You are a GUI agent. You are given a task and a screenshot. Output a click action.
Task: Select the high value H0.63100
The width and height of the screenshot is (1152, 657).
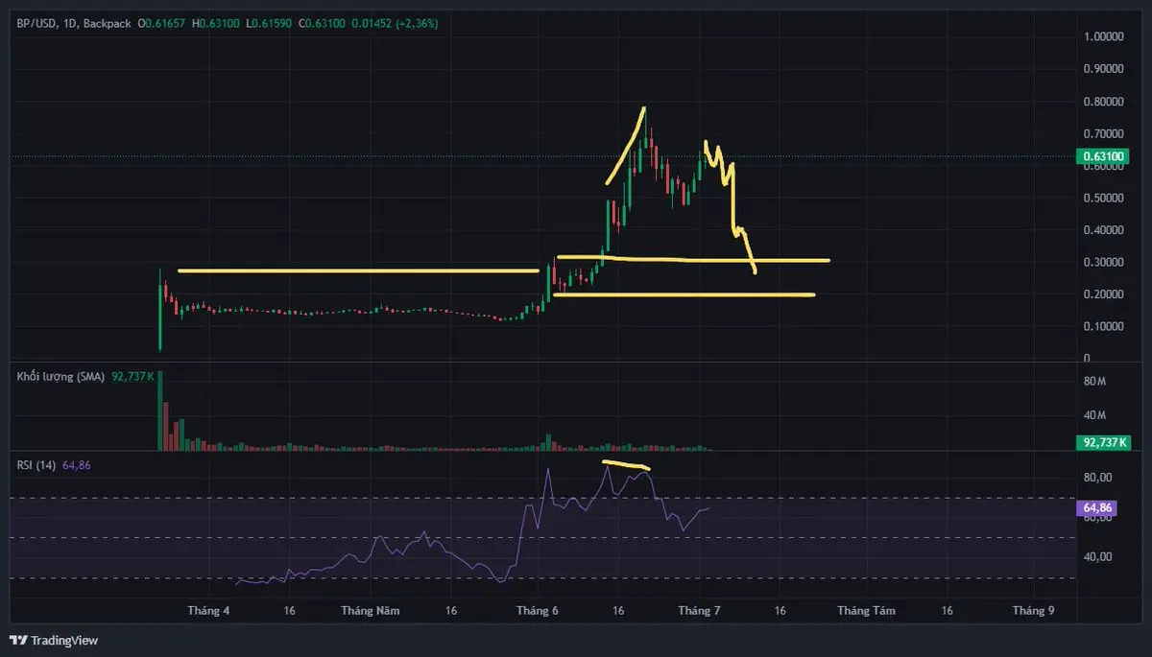point(217,23)
